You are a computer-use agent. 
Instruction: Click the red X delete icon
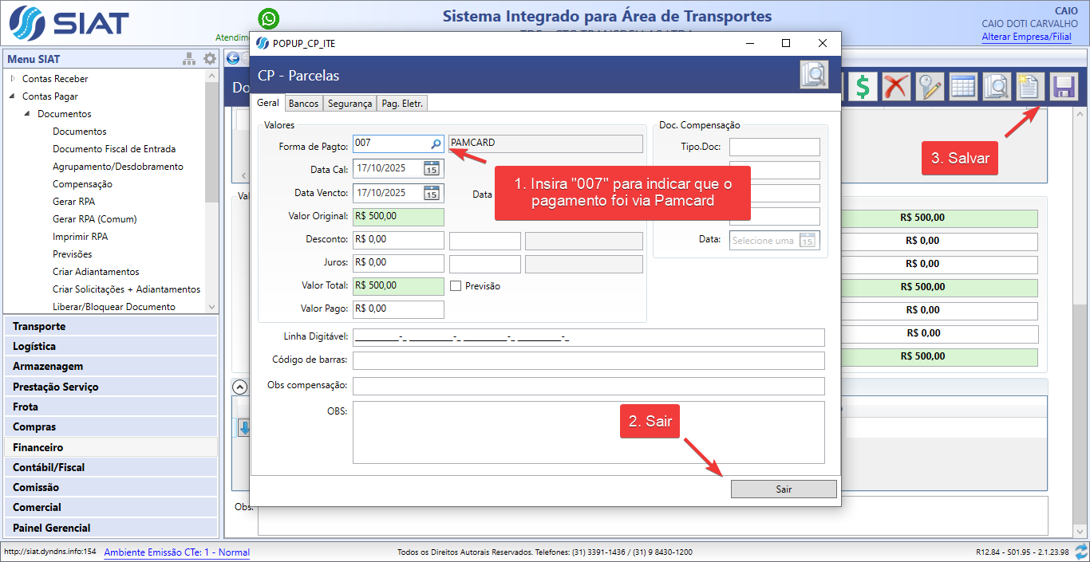[897, 87]
